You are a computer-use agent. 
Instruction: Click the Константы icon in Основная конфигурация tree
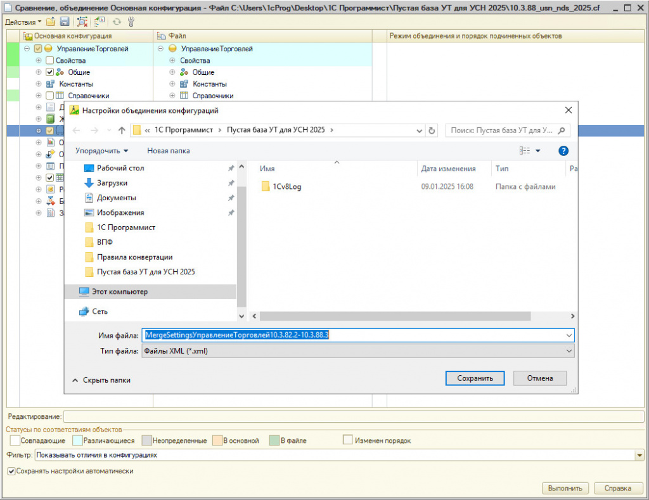(51, 84)
